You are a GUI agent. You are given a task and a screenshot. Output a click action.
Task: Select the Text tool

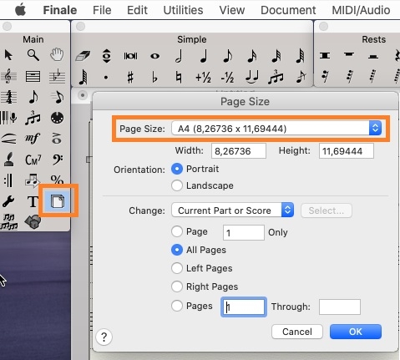33,201
